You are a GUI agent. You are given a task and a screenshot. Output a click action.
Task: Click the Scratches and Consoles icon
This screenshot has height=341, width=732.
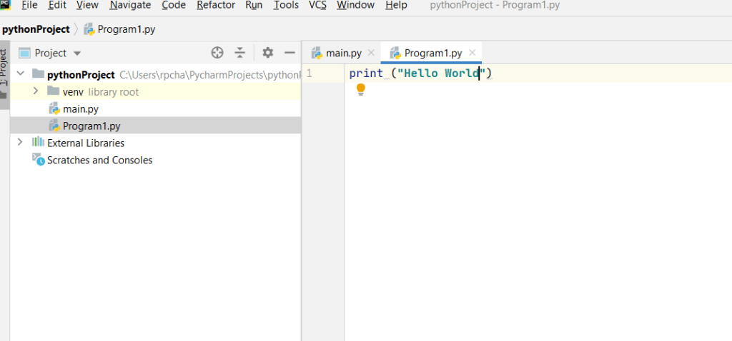(38, 160)
